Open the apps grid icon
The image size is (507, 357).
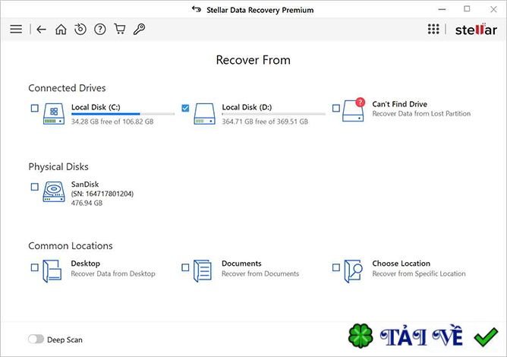click(x=433, y=29)
